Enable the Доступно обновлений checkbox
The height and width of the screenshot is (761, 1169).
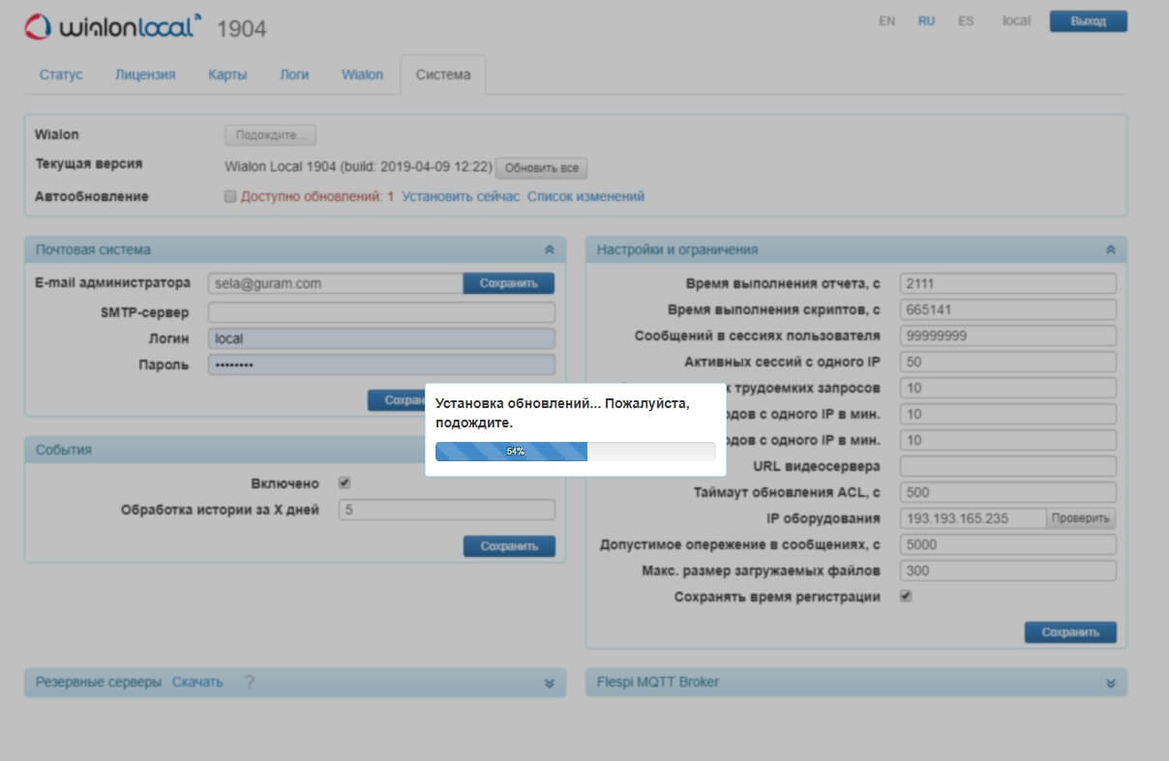pos(230,196)
